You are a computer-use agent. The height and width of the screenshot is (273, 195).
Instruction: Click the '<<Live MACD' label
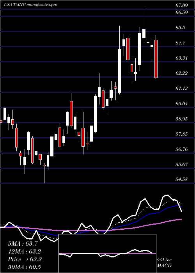164,263
